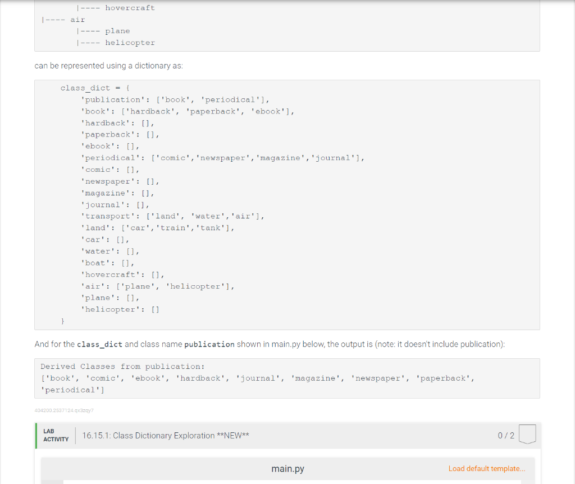Image resolution: width=575 pixels, height=484 pixels.
Task: Click the LAB ACTIVITY label icon area
Action: [54, 435]
